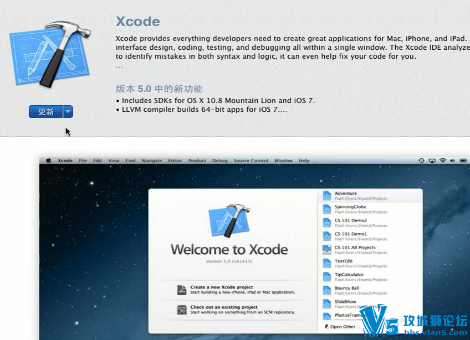Open the Product menu
The height and width of the screenshot is (340, 470).
197,161
